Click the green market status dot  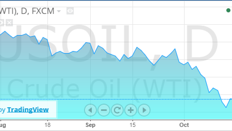228,10
